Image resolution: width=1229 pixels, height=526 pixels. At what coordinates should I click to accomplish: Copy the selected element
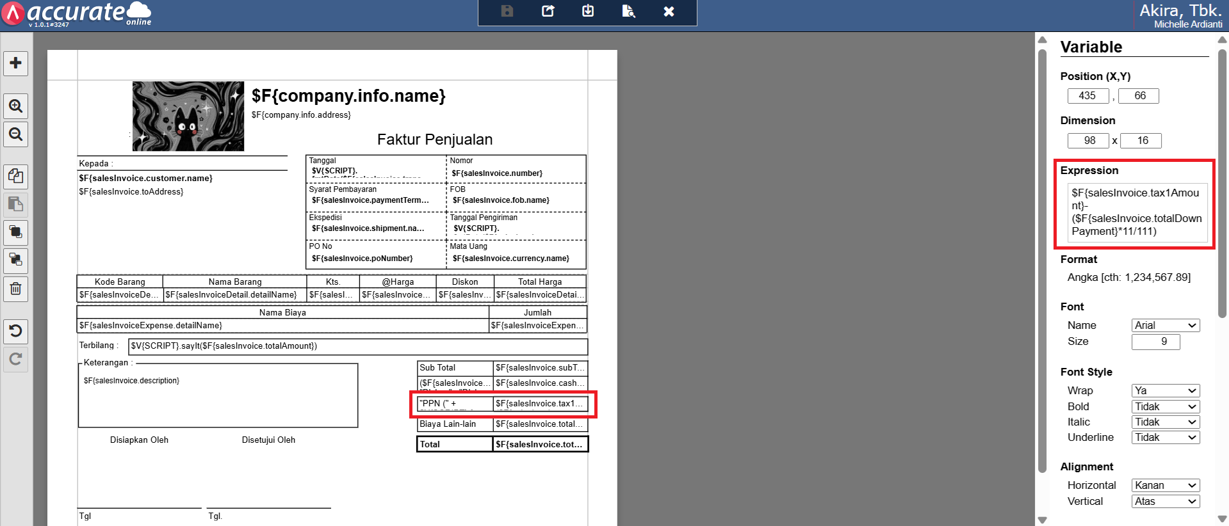(x=16, y=176)
